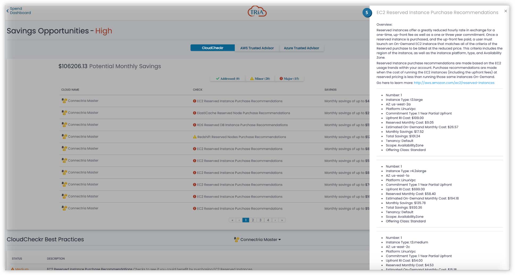The image size is (515, 275).
Task: Filter by Major (15) checks
Action: [x=289, y=79]
